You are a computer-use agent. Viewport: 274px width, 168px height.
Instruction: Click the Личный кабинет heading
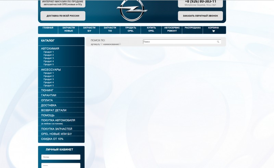(x=59, y=150)
